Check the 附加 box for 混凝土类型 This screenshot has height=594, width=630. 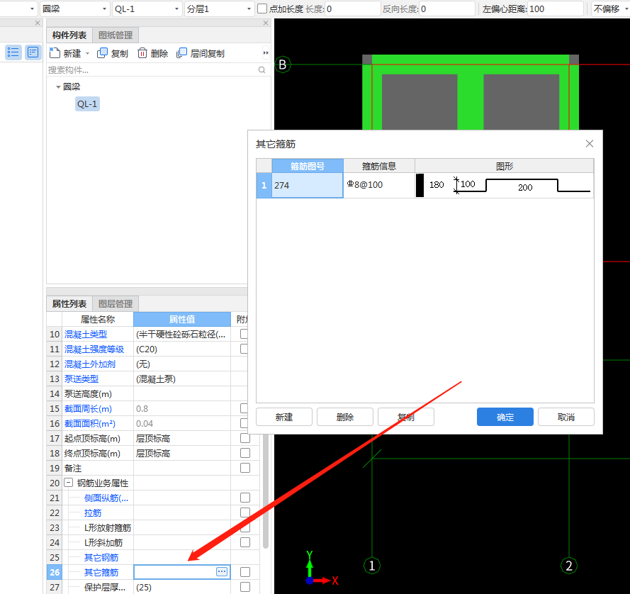click(x=244, y=334)
